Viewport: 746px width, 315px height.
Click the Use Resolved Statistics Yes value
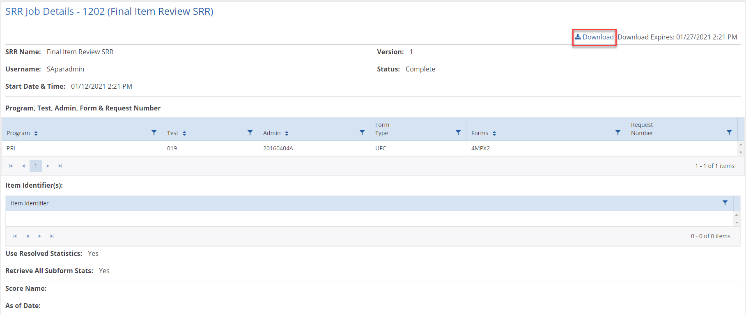click(x=93, y=253)
